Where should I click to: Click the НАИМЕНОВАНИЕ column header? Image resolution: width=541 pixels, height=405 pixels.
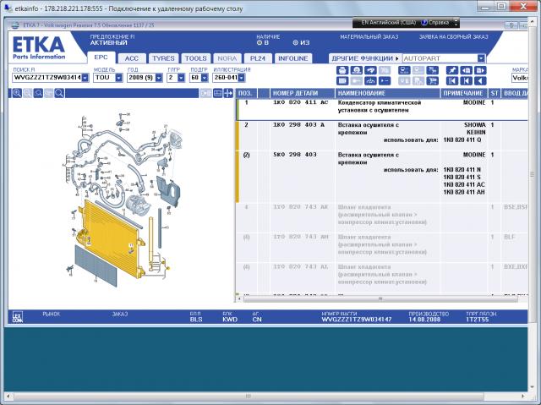(x=387, y=93)
